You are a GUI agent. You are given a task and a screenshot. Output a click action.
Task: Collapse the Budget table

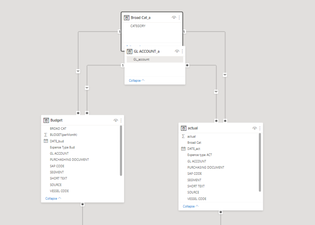pyautogui.click(x=53, y=198)
